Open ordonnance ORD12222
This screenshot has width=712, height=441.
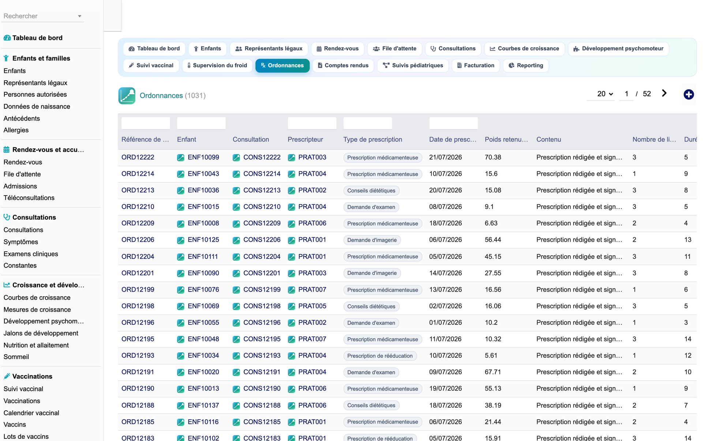(138, 157)
